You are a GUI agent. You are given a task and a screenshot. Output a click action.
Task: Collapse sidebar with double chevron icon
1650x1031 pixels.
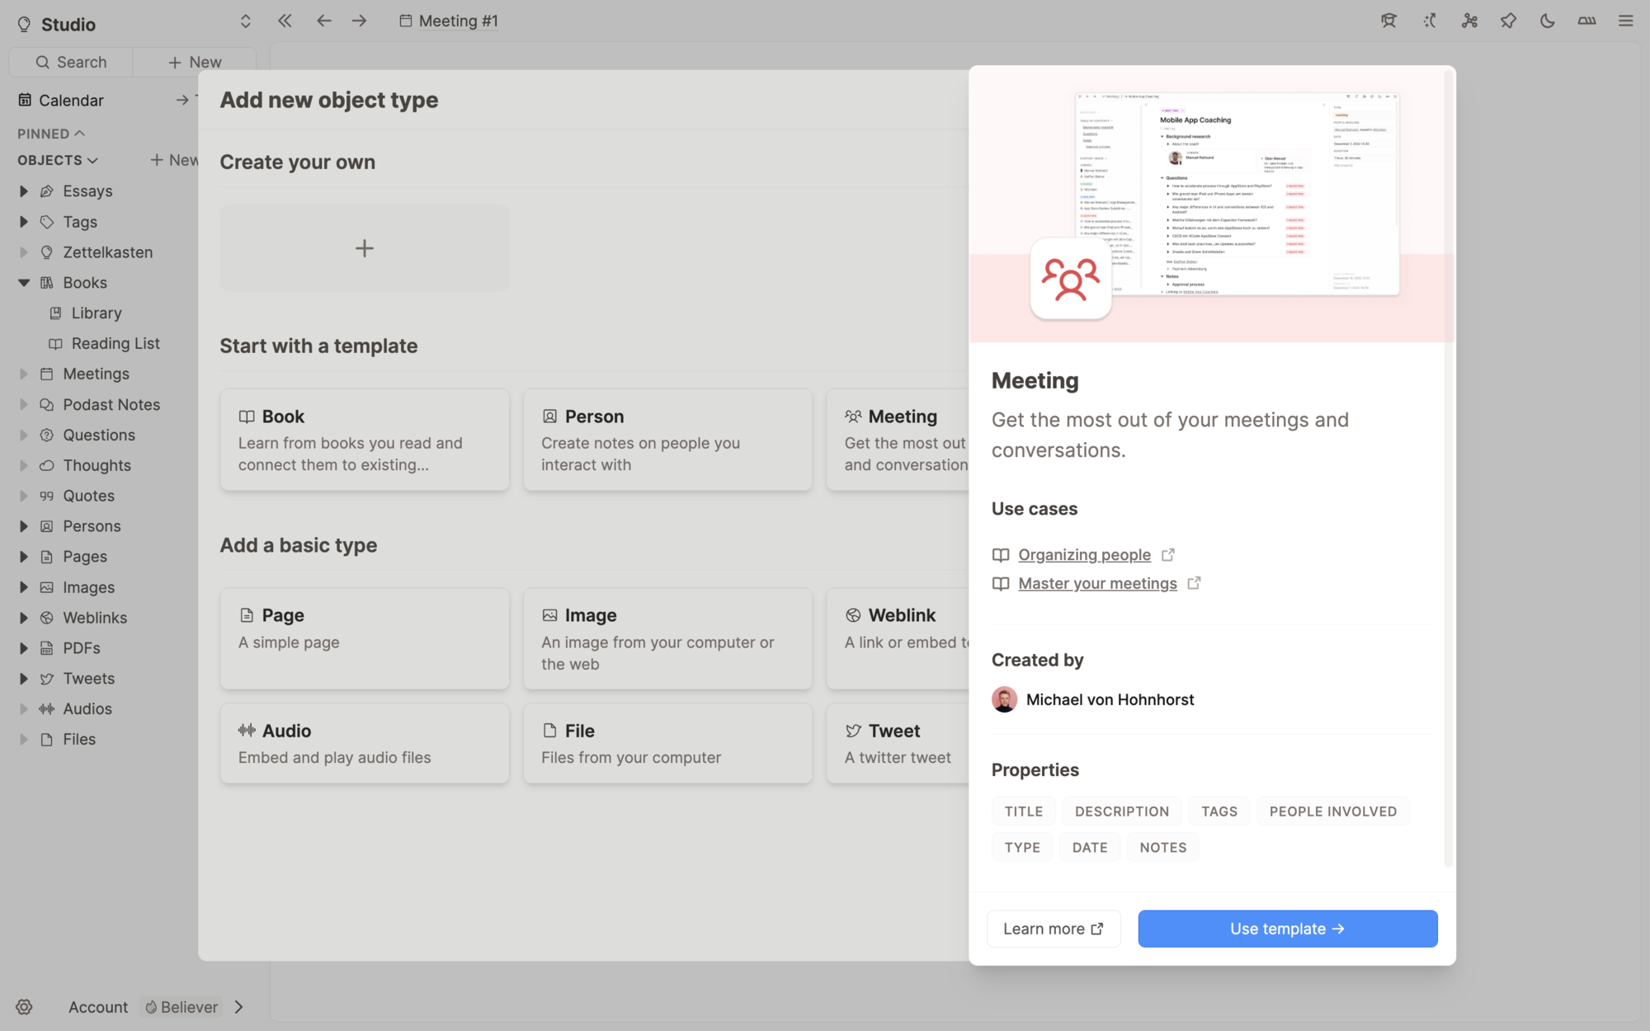pyautogui.click(x=285, y=21)
